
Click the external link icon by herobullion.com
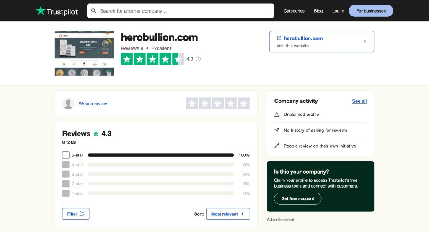click(x=279, y=38)
